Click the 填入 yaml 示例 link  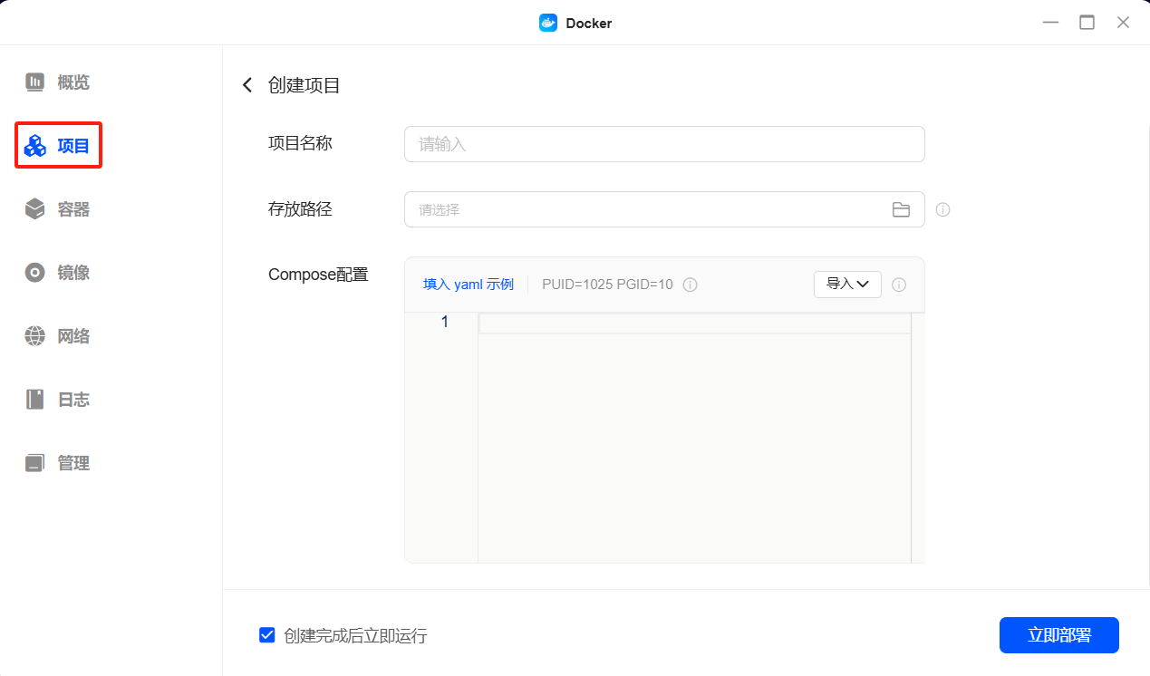point(468,285)
